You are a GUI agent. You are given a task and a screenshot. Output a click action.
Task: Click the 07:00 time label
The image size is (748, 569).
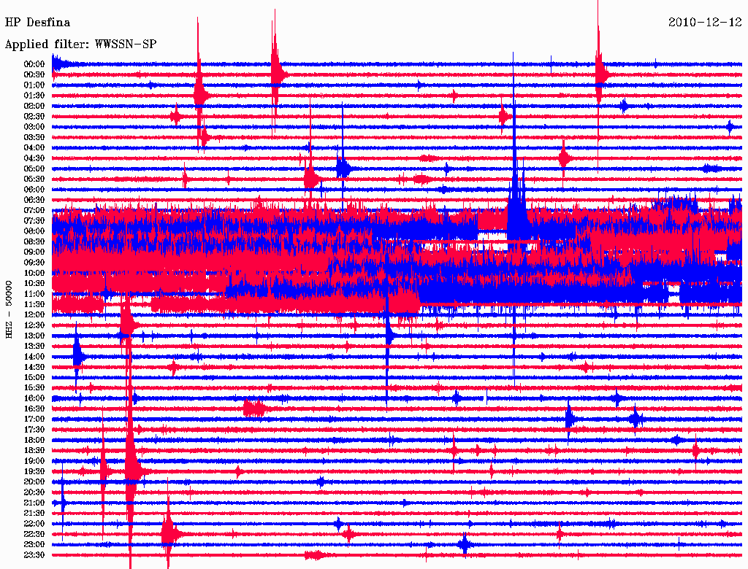point(34,210)
